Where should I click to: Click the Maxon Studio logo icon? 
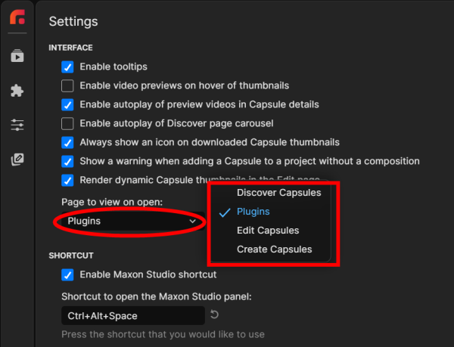17,17
